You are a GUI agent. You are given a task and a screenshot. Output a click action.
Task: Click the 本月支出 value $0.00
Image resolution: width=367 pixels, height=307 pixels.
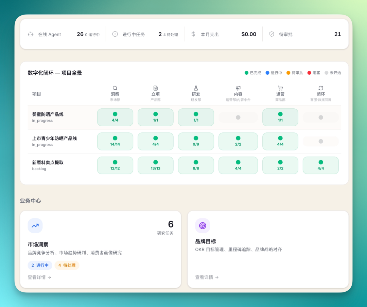coord(249,34)
